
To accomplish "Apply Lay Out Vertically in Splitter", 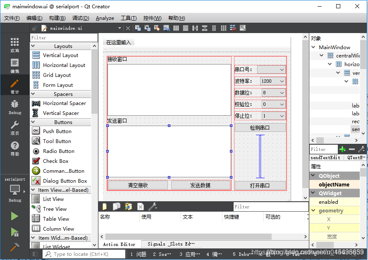I will [204, 28].
